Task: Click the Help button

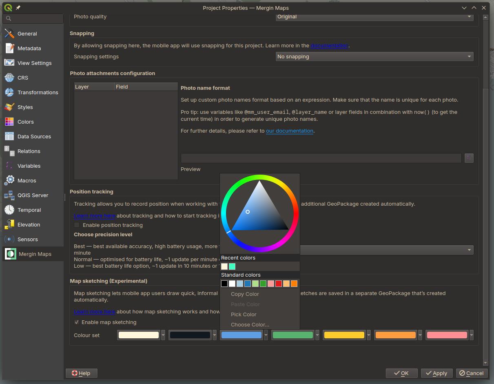Action: click(81, 373)
